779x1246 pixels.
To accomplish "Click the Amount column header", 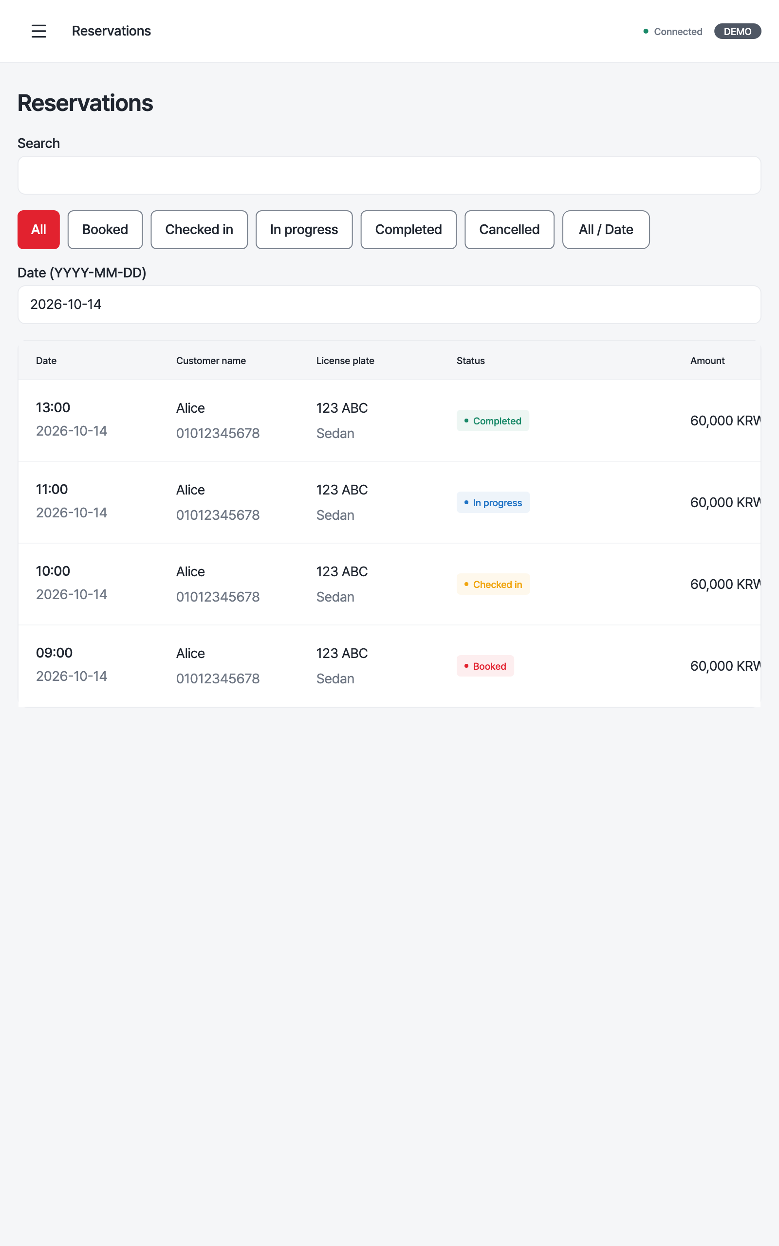I will pos(707,361).
